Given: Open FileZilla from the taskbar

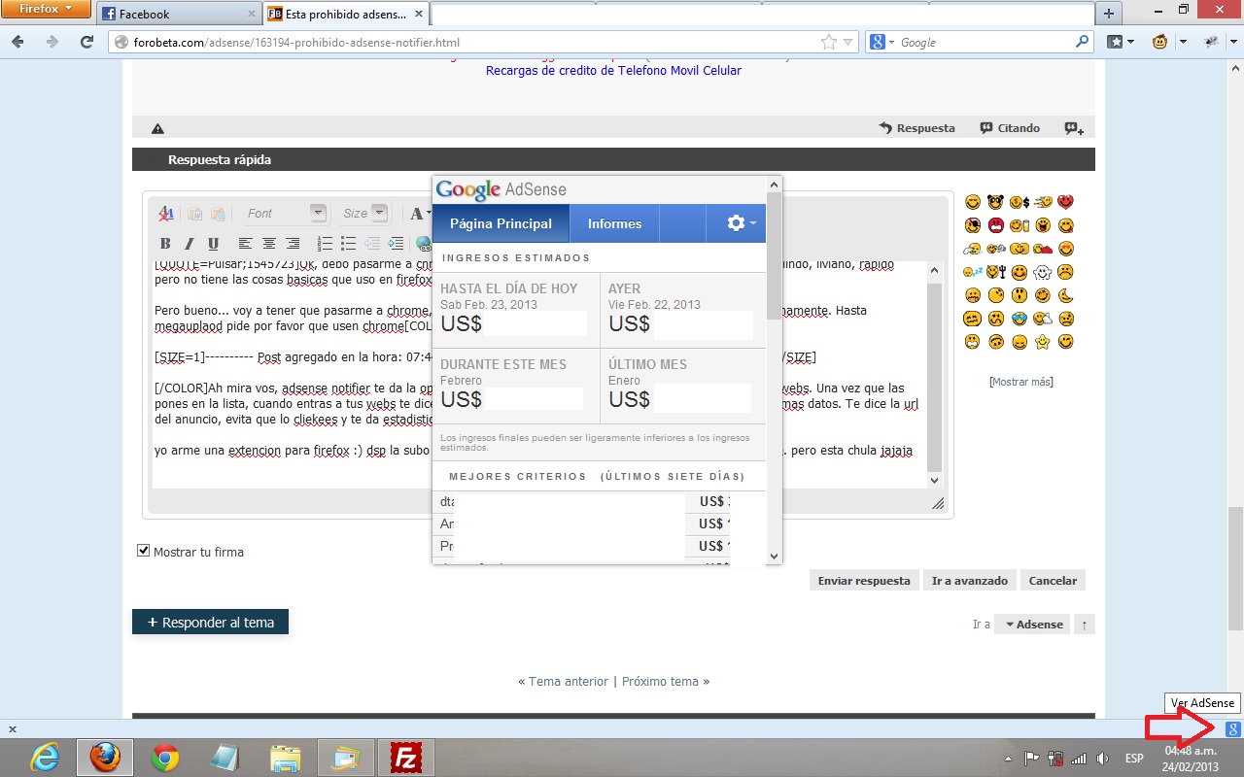Looking at the screenshot, I should click(405, 758).
